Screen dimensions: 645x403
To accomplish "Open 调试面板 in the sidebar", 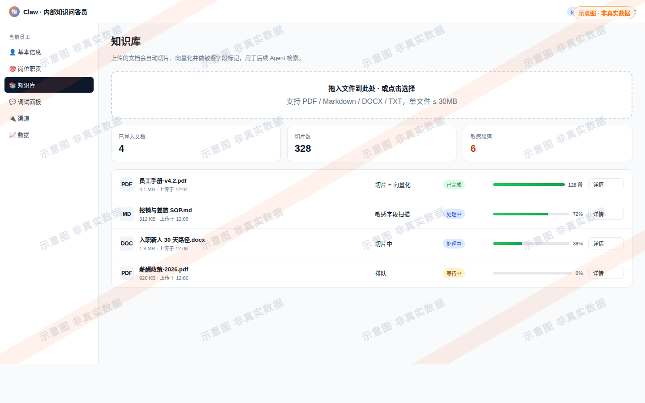I will pyautogui.click(x=49, y=102).
